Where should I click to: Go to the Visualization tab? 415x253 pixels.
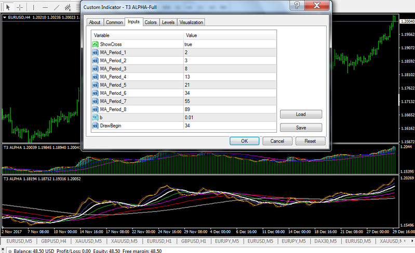(191, 22)
